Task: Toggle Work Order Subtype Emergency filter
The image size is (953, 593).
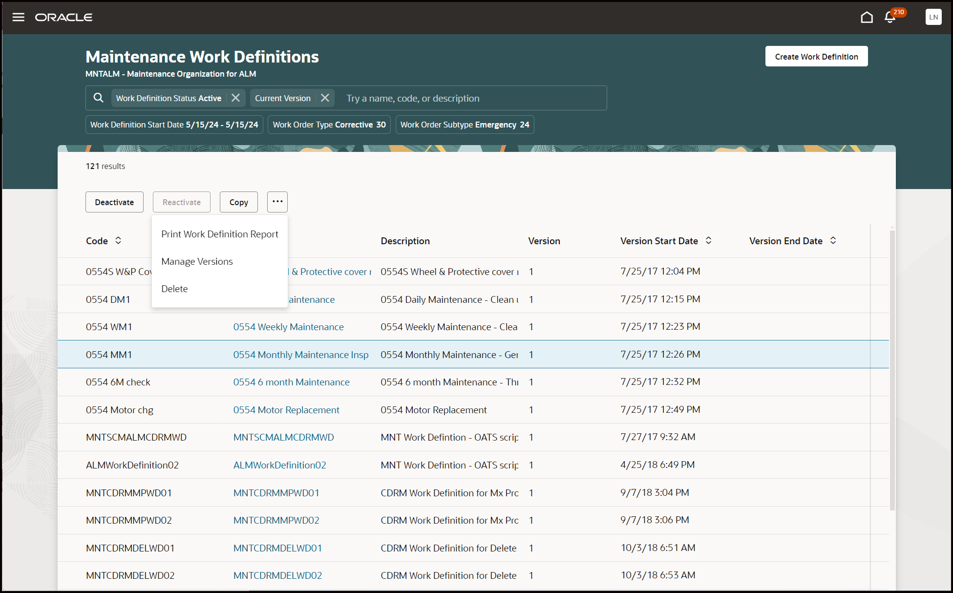Action: pos(465,125)
